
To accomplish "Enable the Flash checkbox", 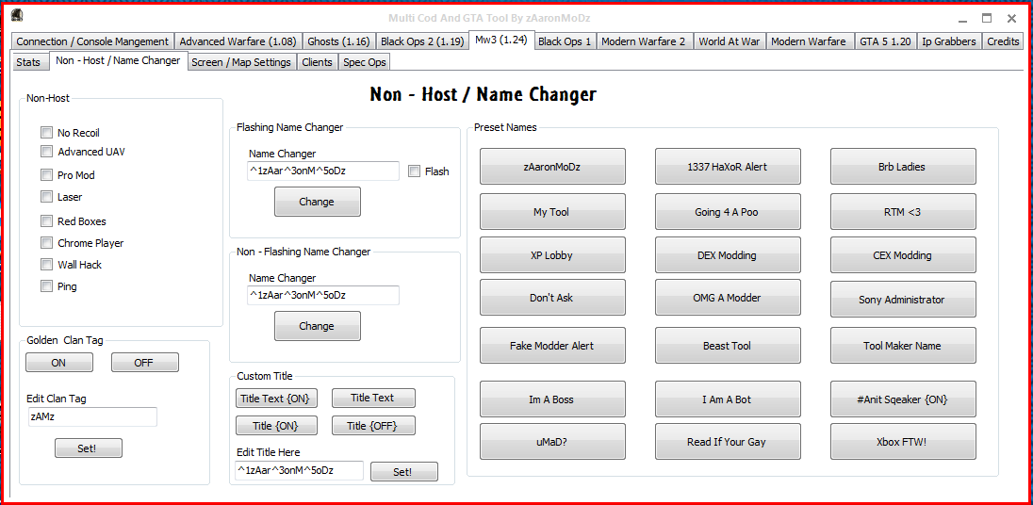I will pyautogui.click(x=415, y=171).
